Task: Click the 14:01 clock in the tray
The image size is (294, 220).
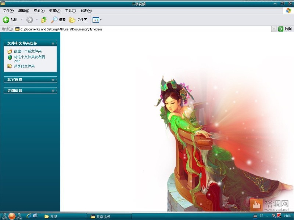Action: [x=287, y=216]
